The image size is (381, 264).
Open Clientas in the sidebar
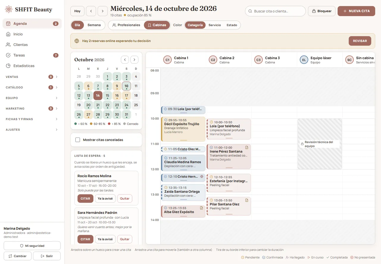[x=32, y=45]
